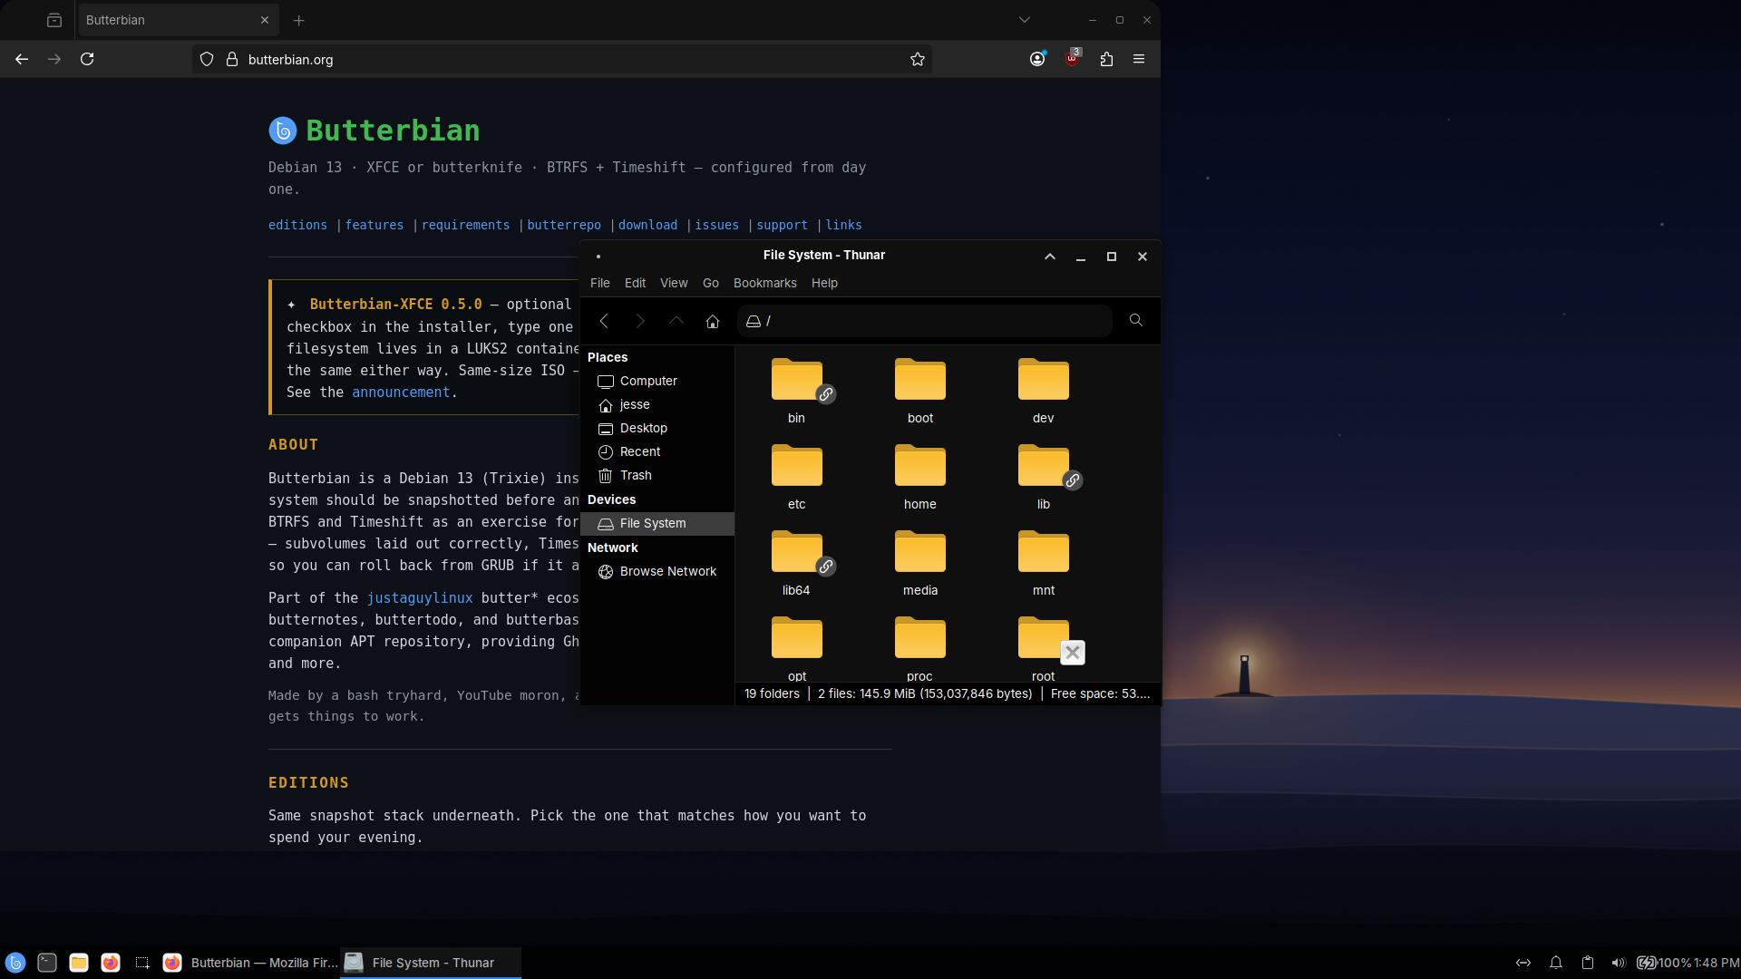
Task: Click the Thunar path bar field
Action: coord(925,321)
